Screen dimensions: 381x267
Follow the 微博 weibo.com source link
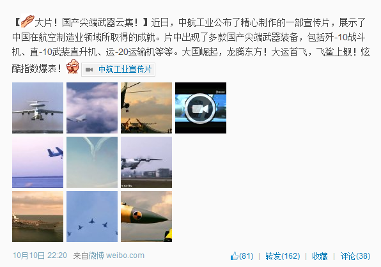click(x=116, y=256)
